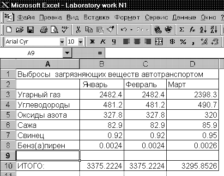The width and height of the screenshot is (224, 176).
Task: Open Вид menu
Action: tap(73, 18)
